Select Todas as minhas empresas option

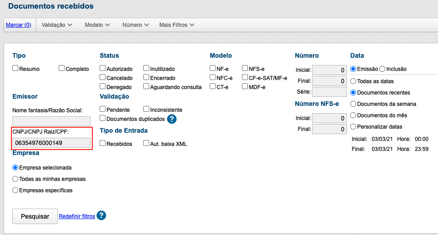[15, 179]
